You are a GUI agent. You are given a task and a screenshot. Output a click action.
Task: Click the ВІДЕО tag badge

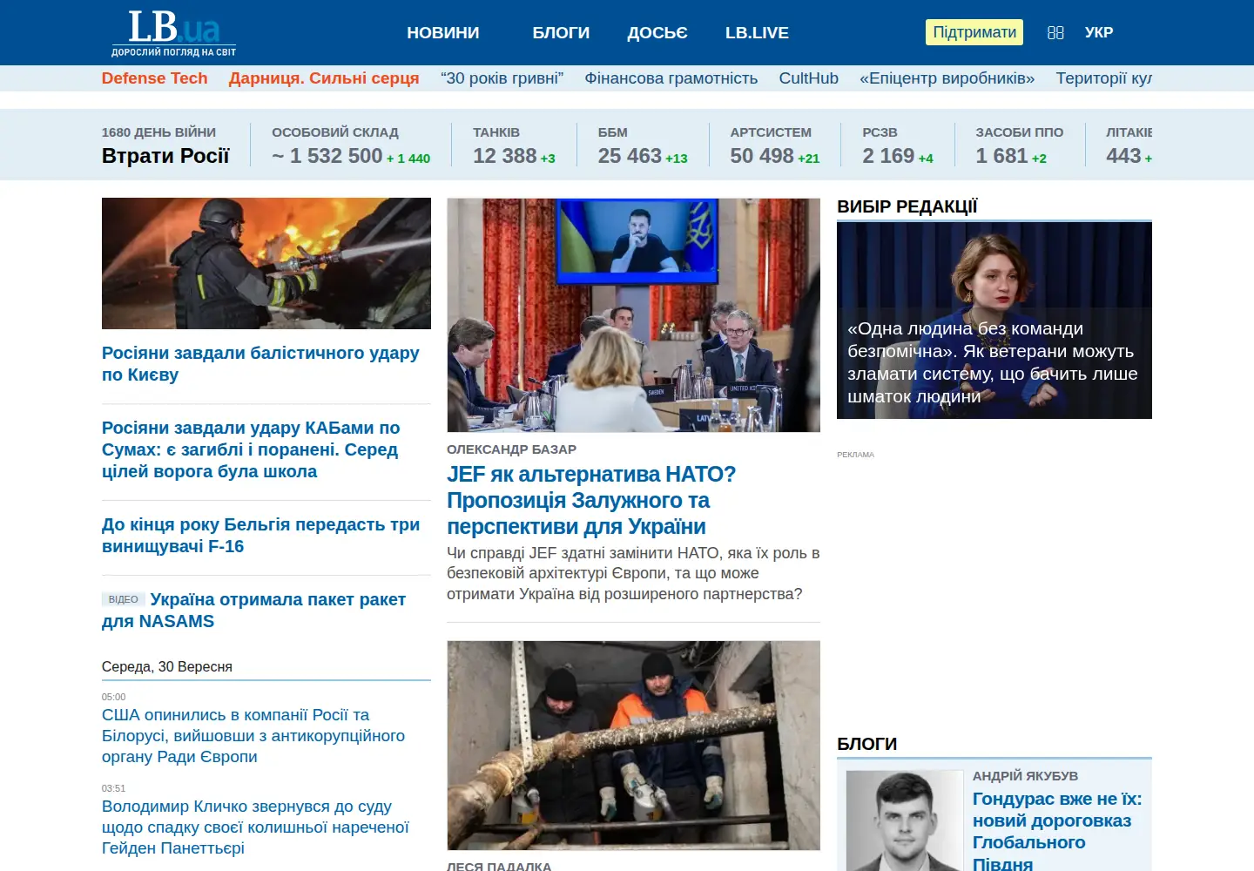click(124, 599)
